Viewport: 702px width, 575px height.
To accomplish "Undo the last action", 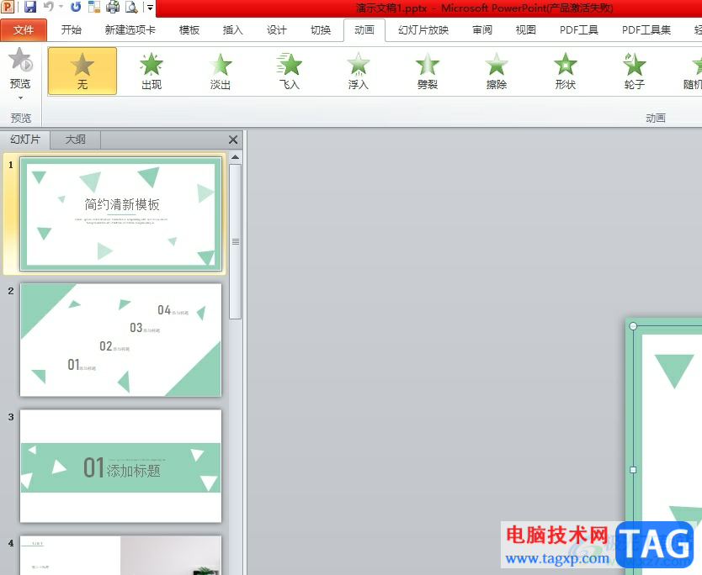I will [x=48, y=7].
